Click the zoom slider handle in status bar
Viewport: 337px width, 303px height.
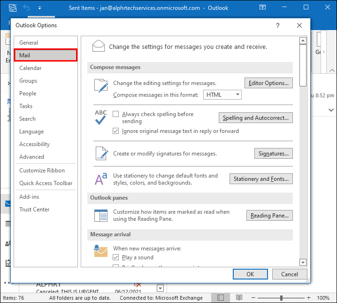281,298
